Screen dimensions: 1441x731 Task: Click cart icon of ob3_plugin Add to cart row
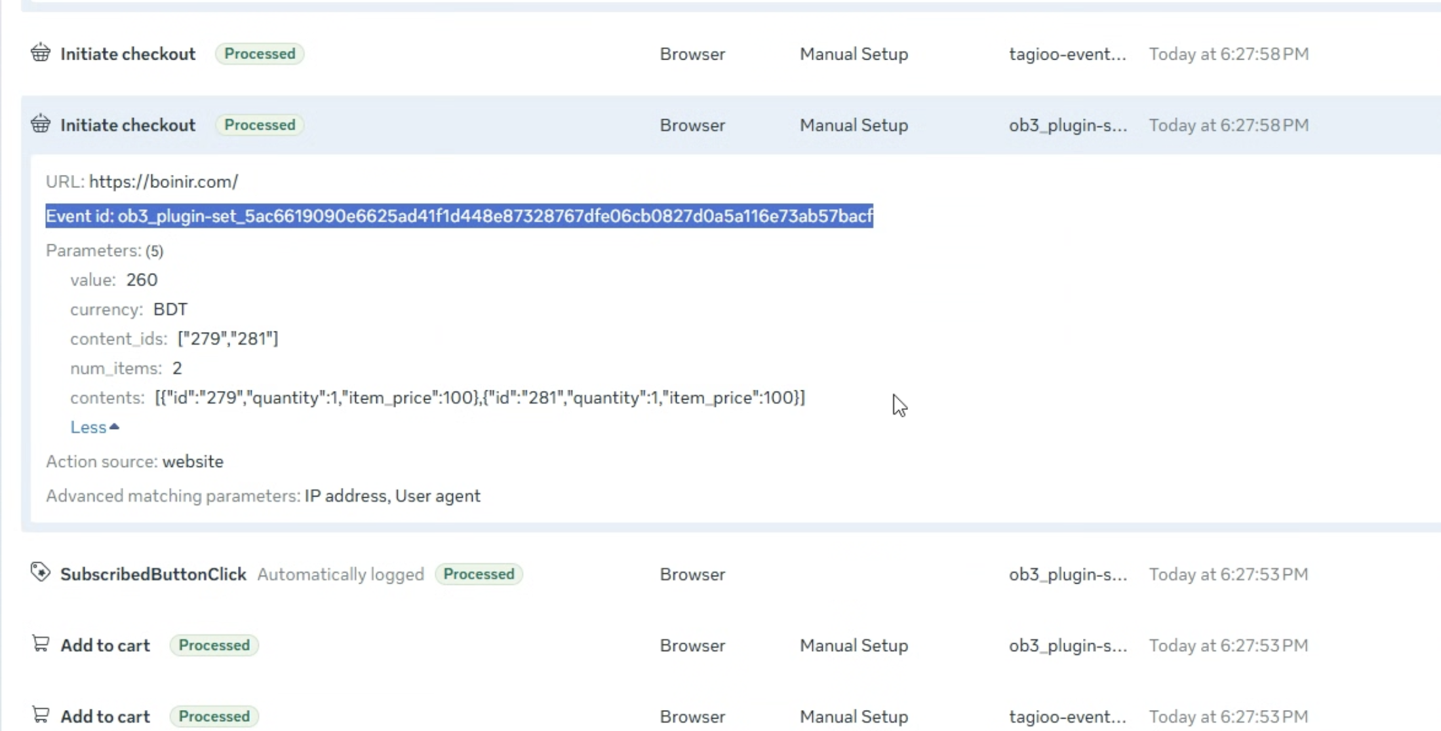click(x=41, y=644)
